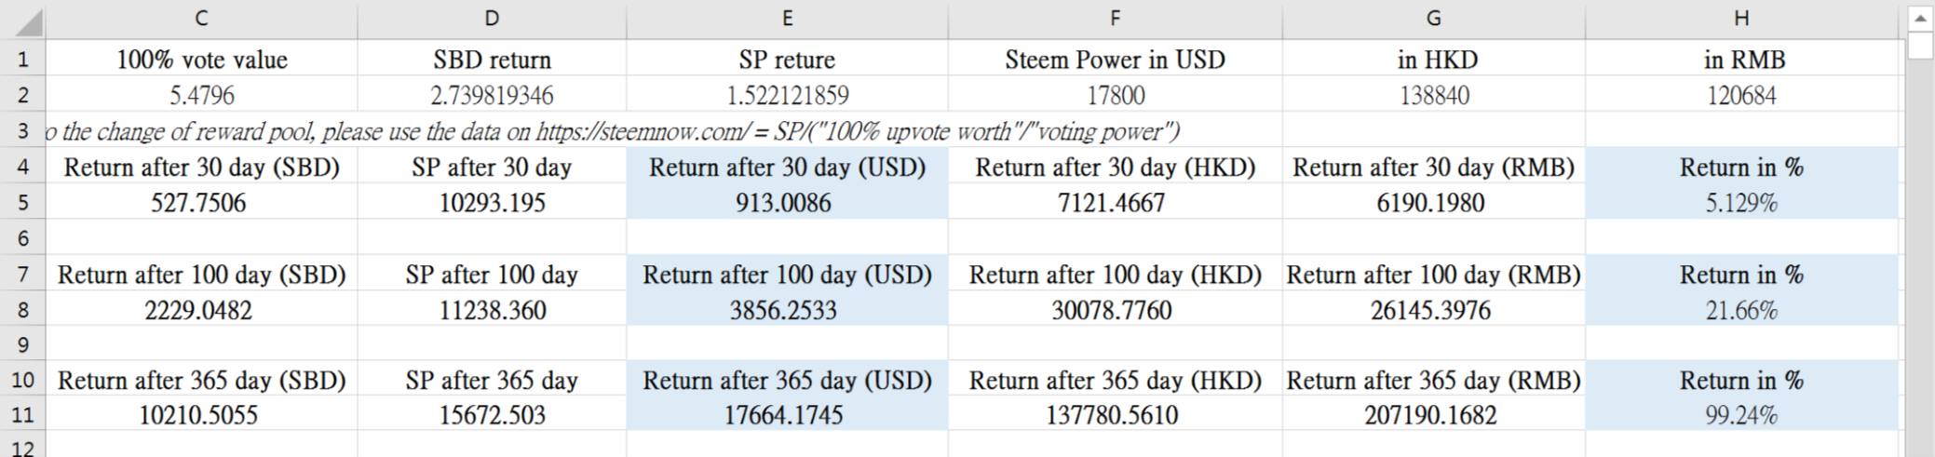Select the "in HKD" header cell
The width and height of the screenshot is (1935, 457).
click(1434, 60)
